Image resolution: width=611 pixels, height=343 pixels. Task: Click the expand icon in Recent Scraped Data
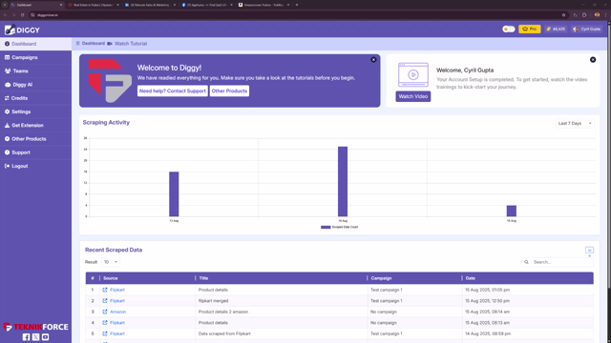pos(589,250)
